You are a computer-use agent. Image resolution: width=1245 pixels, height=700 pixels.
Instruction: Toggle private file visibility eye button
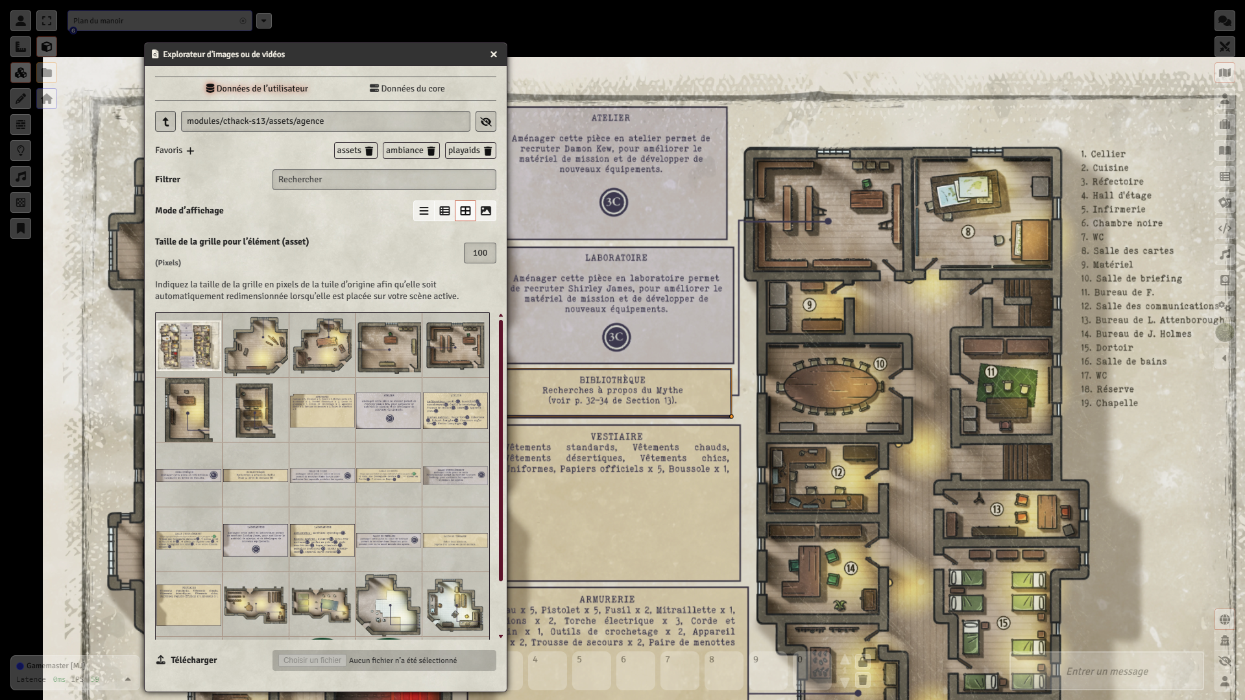coord(486,121)
